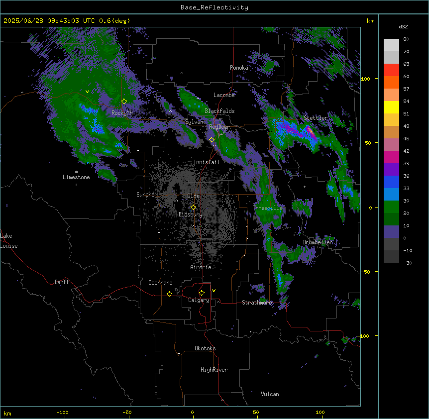Click the km unit label at bottom left

point(7,413)
